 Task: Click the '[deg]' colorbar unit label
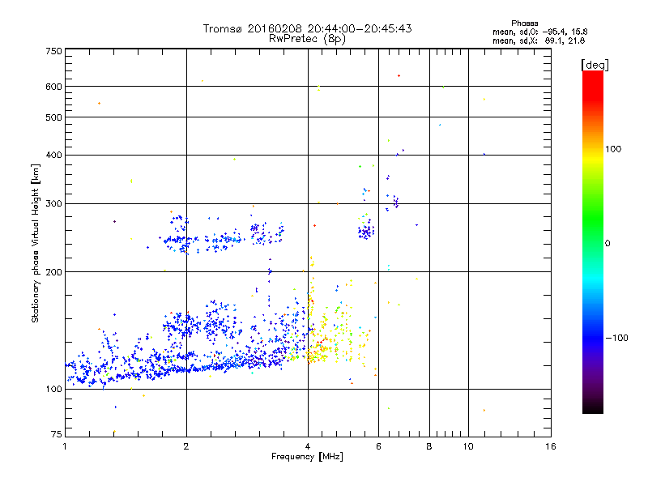pyautogui.click(x=595, y=65)
